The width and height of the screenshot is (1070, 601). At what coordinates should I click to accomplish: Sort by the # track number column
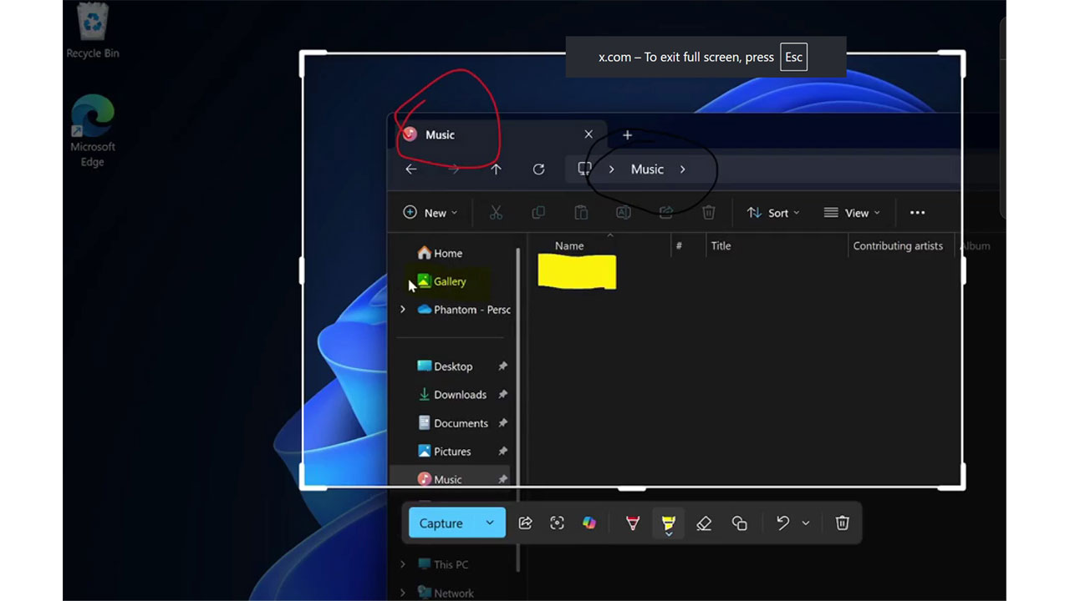pyautogui.click(x=679, y=246)
